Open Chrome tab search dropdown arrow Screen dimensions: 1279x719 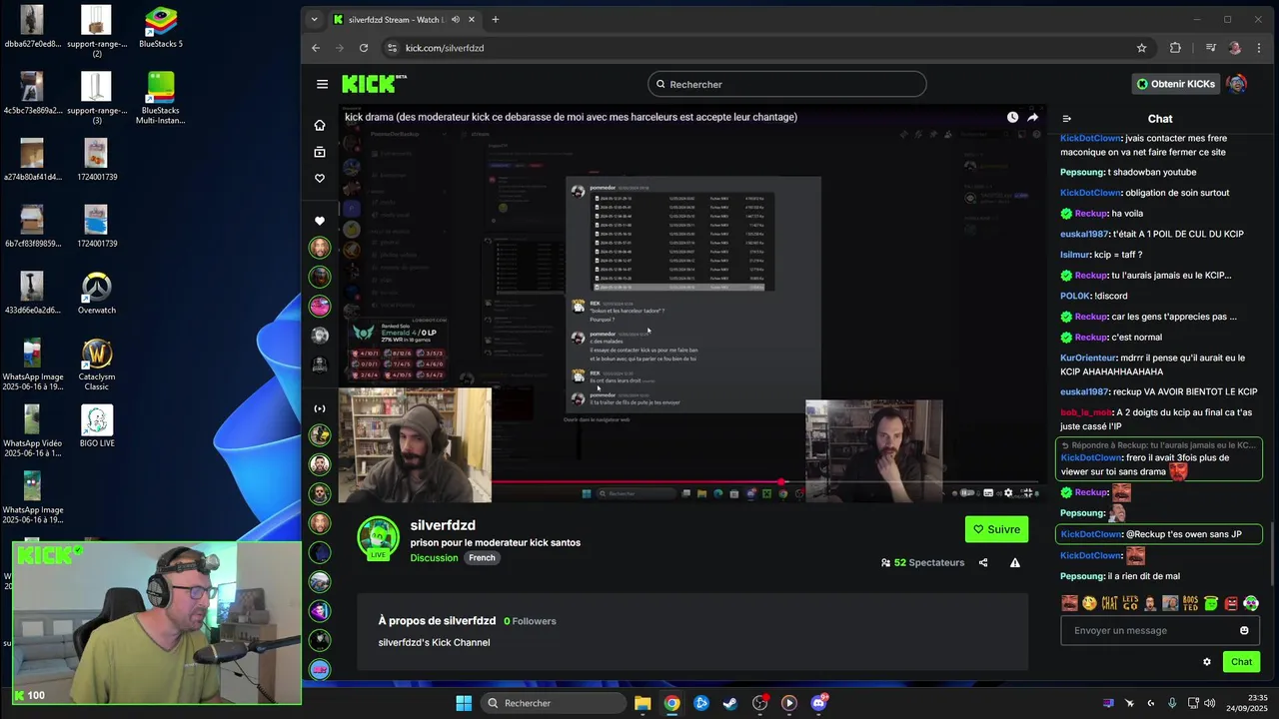(314, 19)
